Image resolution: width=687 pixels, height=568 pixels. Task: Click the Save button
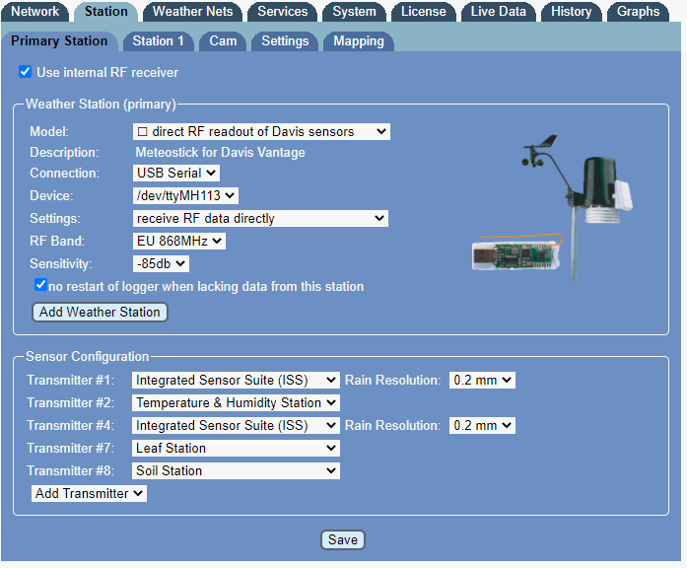(343, 540)
